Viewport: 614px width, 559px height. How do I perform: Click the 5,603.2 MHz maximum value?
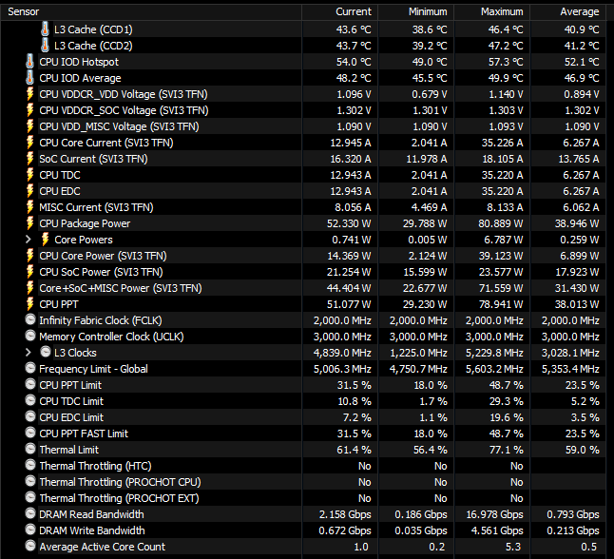[494, 369]
